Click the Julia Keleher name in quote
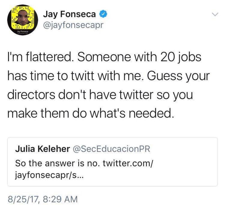This screenshot has height=205, width=225. 42,149
